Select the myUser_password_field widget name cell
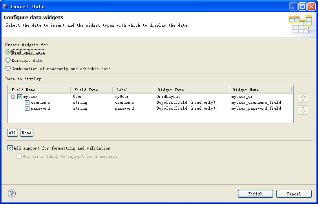This screenshot has width=318, height=204. (256, 108)
